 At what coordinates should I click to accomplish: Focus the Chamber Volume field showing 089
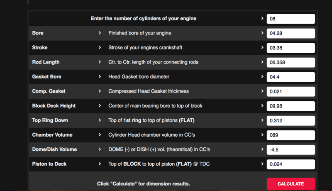[x=290, y=135]
